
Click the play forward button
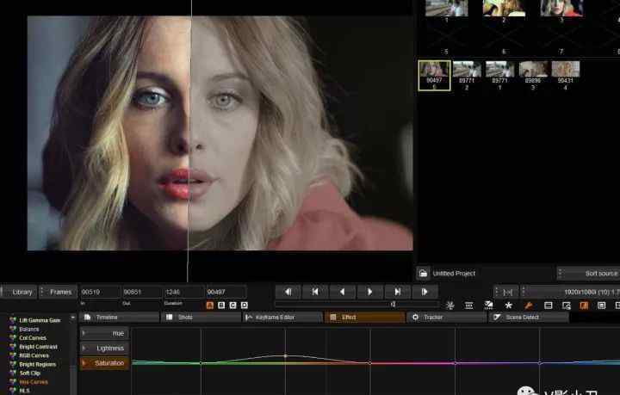point(370,292)
